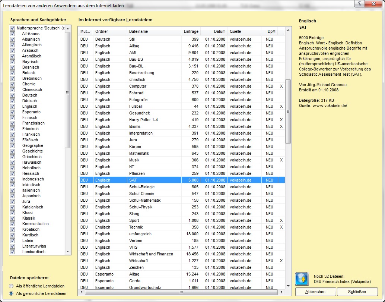The height and width of the screenshot is (302, 385).
Task: Select Kurdisch in the language tree
Action: tap(30, 235)
